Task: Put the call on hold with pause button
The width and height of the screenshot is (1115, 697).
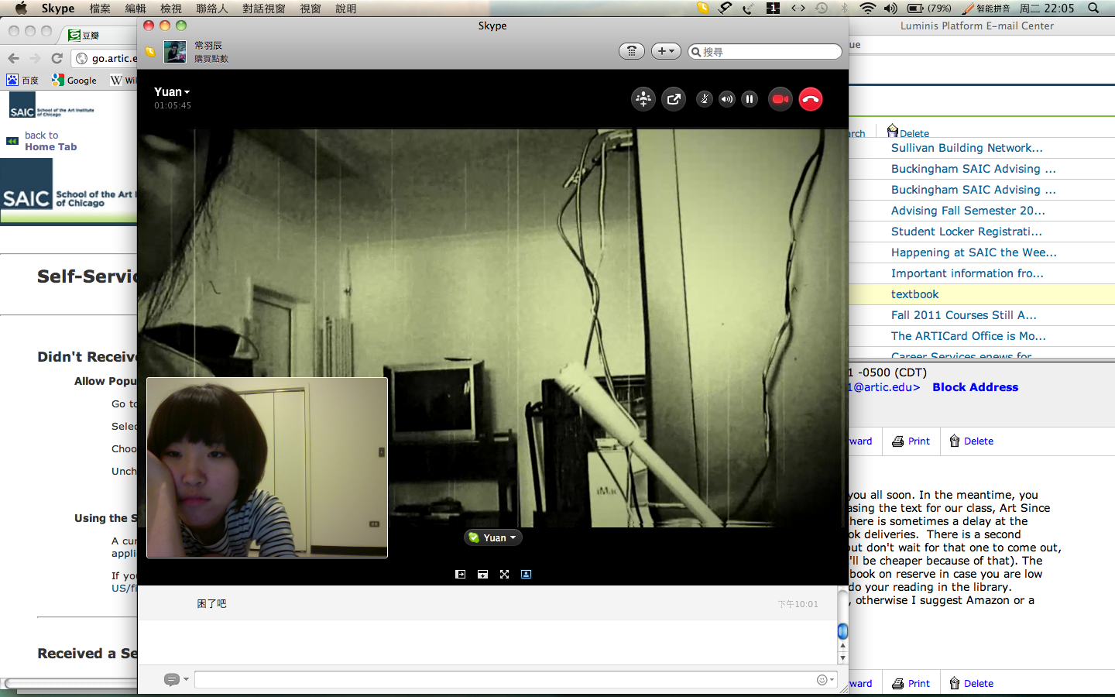Action: click(749, 99)
